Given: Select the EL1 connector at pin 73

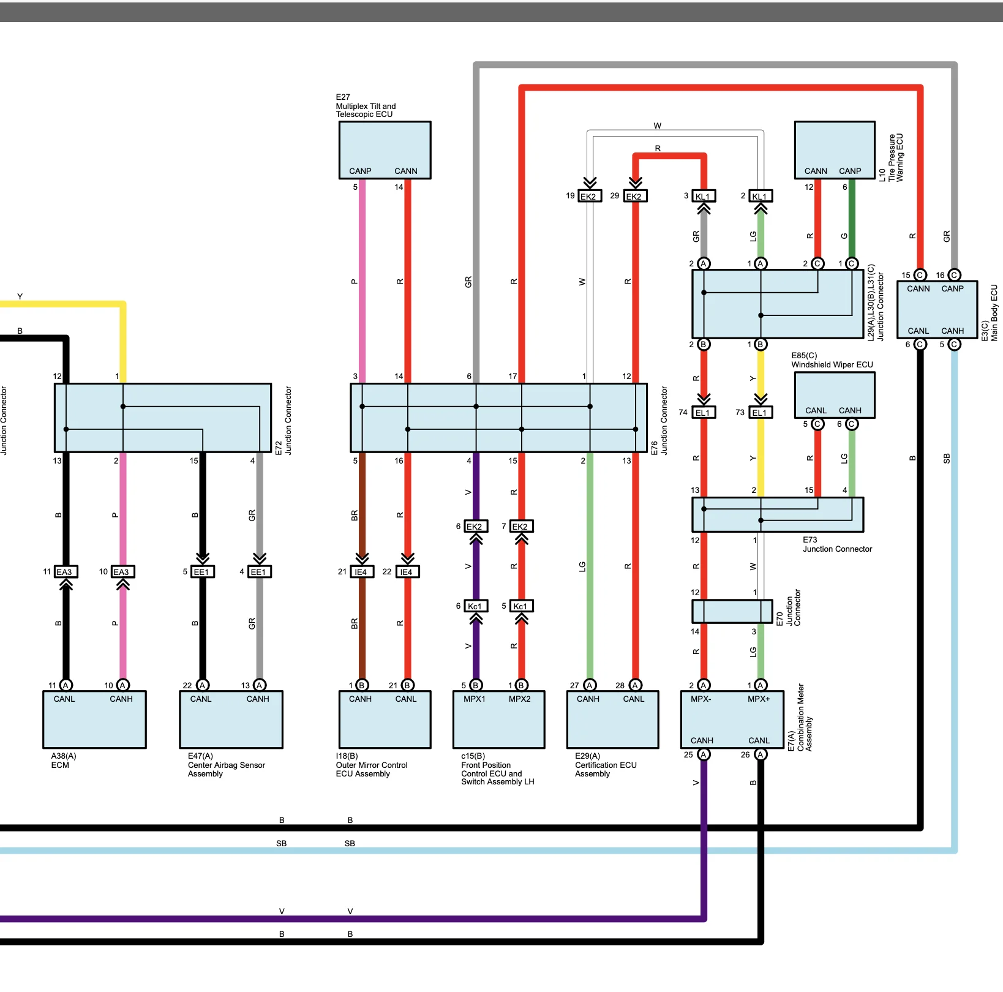Looking at the screenshot, I should coord(760,413).
